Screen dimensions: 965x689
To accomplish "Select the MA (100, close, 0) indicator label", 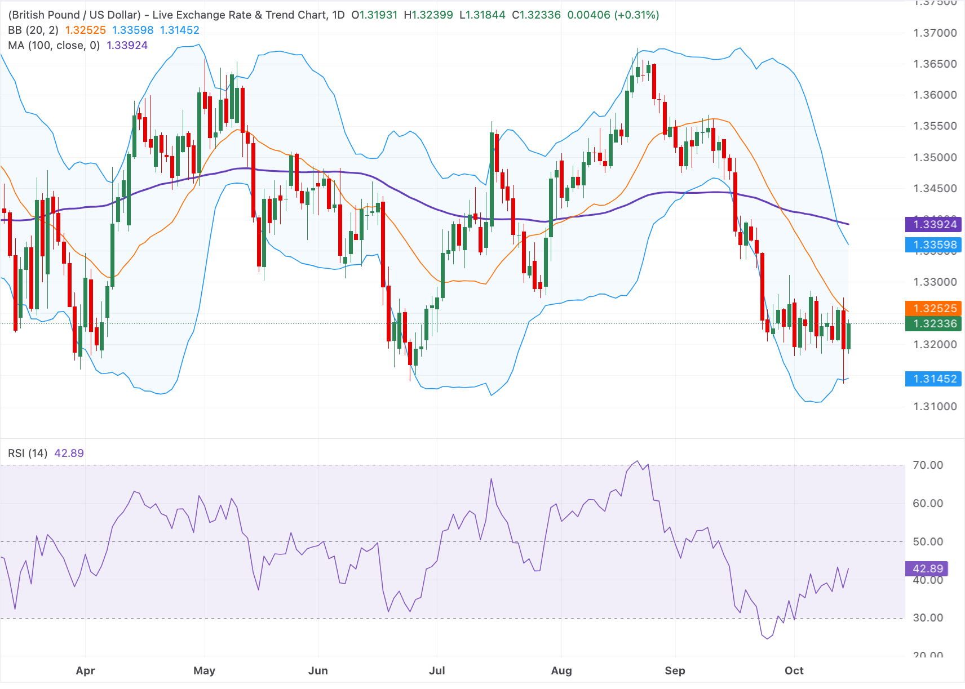I will click(54, 45).
